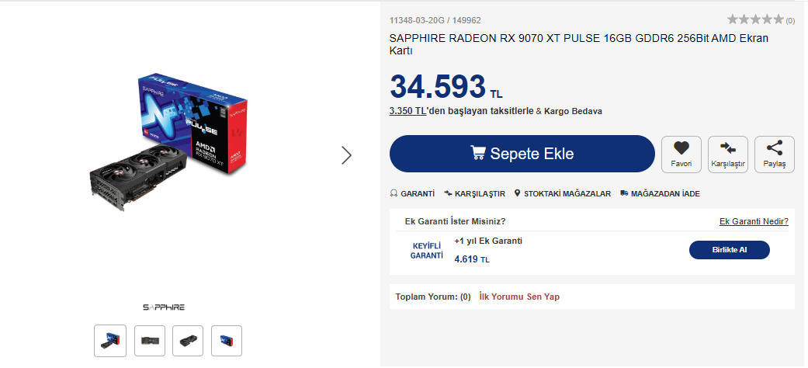Open the KARŞILAŞTIR tab link
This screenshot has height=368, width=808.
tap(474, 193)
